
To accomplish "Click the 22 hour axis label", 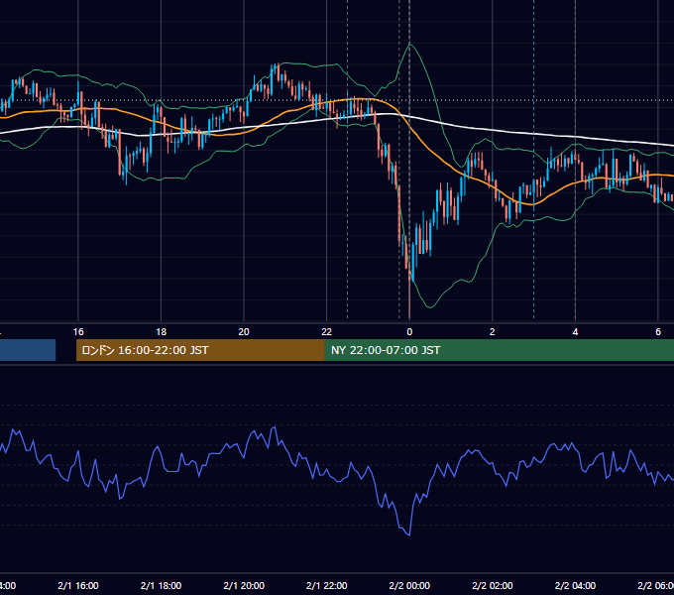I will tap(327, 332).
